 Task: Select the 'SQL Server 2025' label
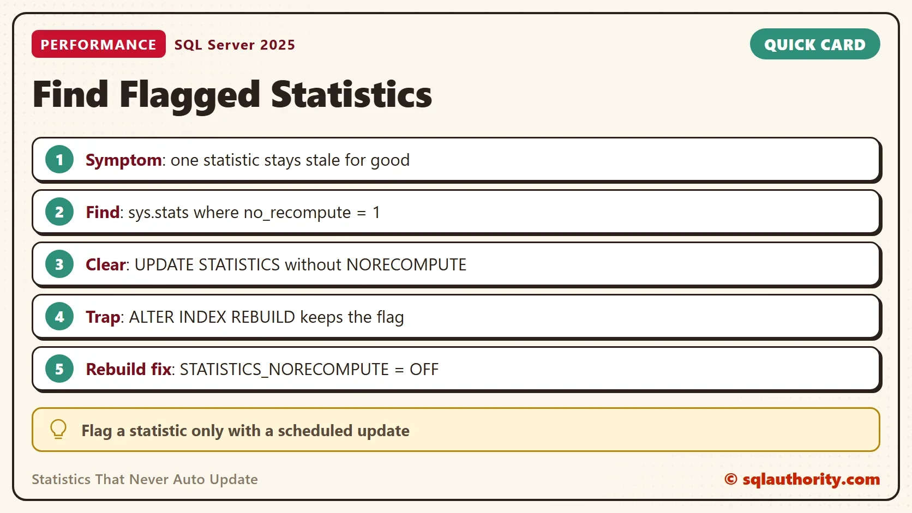pyautogui.click(x=235, y=45)
